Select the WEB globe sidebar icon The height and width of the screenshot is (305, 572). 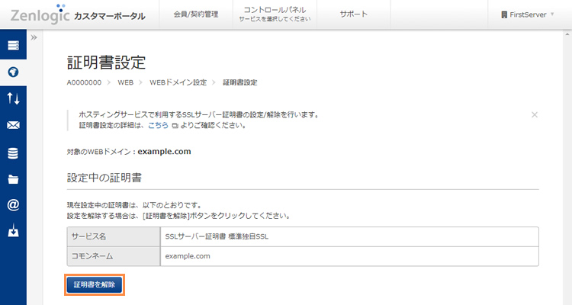13,72
